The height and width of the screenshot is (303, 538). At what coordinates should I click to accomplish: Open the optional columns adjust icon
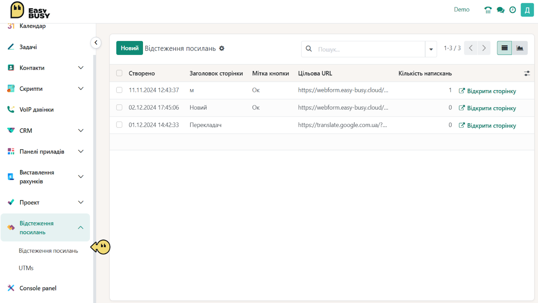(x=527, y=73)
